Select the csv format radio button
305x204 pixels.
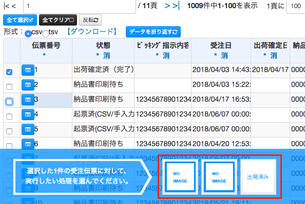point(28,34)
